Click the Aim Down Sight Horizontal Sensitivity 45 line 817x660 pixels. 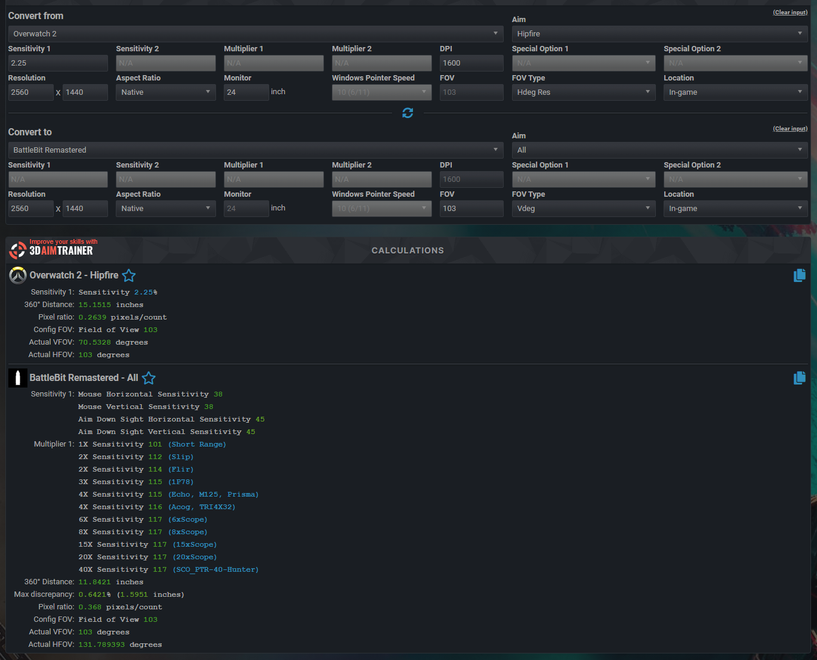click(x=171, y=419)
